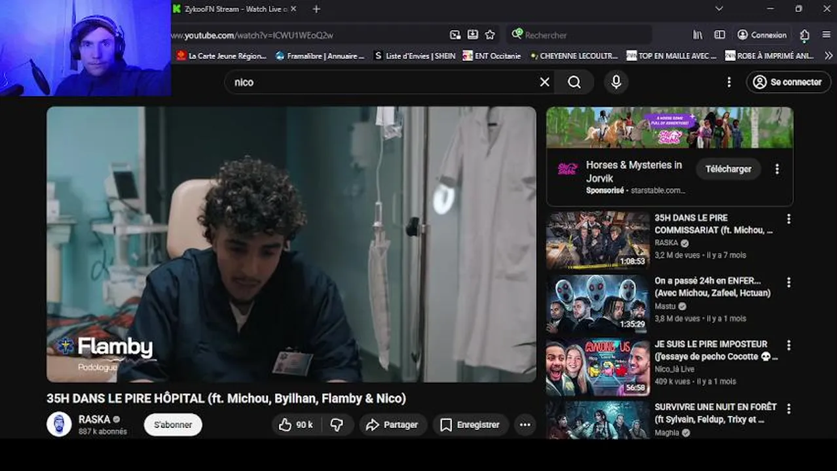Click the streamer webcam overlay
Viewport: 837px width, 471px height.
pos(85,48)
